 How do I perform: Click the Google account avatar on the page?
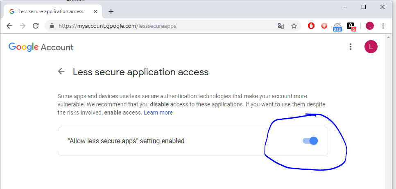[x=371, y=47]
